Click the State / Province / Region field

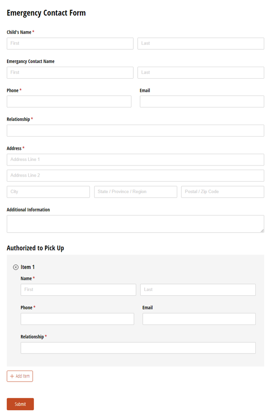click(135, 192)
